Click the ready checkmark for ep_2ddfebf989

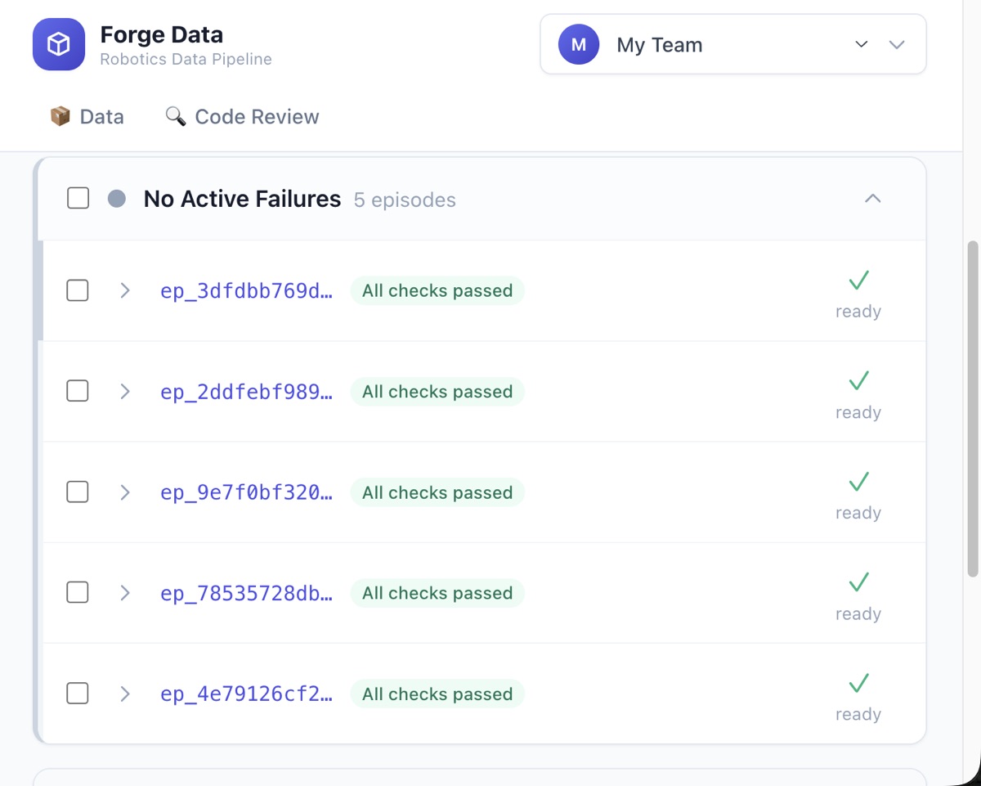858,381
